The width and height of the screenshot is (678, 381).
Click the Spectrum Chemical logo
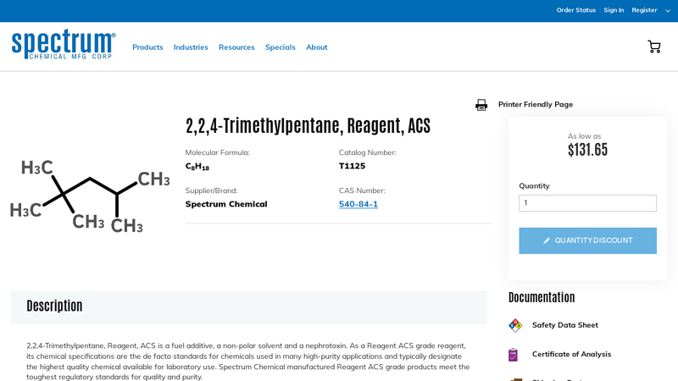coord(64,45)
